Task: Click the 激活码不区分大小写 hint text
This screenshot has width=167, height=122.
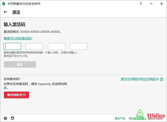Action: point(16,56)
